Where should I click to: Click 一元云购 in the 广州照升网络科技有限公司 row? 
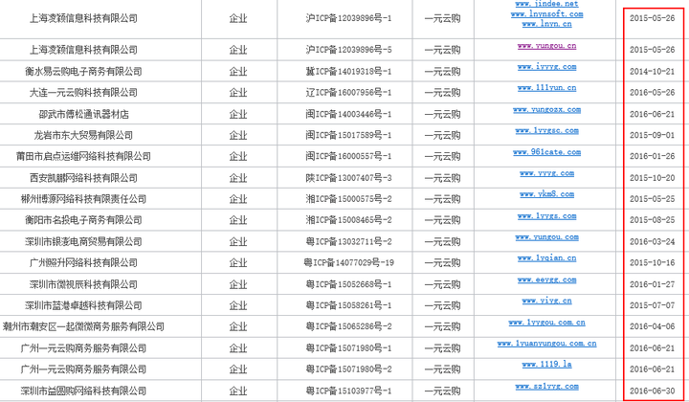coord(443,262)
